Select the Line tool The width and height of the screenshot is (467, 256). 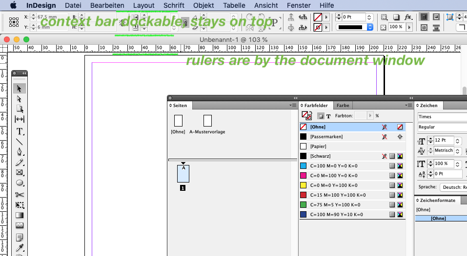tap(20, 142)
